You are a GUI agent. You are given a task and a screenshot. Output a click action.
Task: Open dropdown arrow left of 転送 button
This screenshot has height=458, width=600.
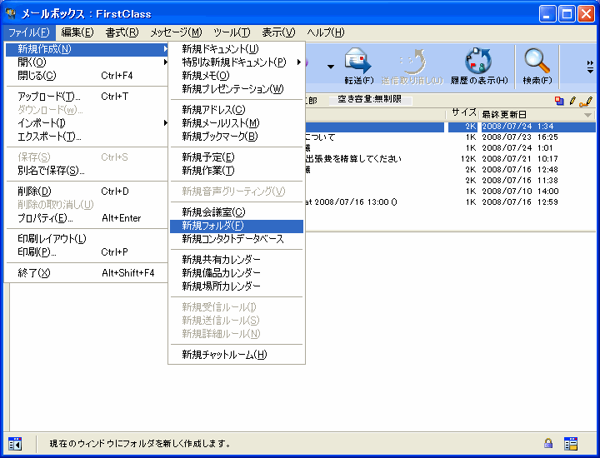click(331, 65)
